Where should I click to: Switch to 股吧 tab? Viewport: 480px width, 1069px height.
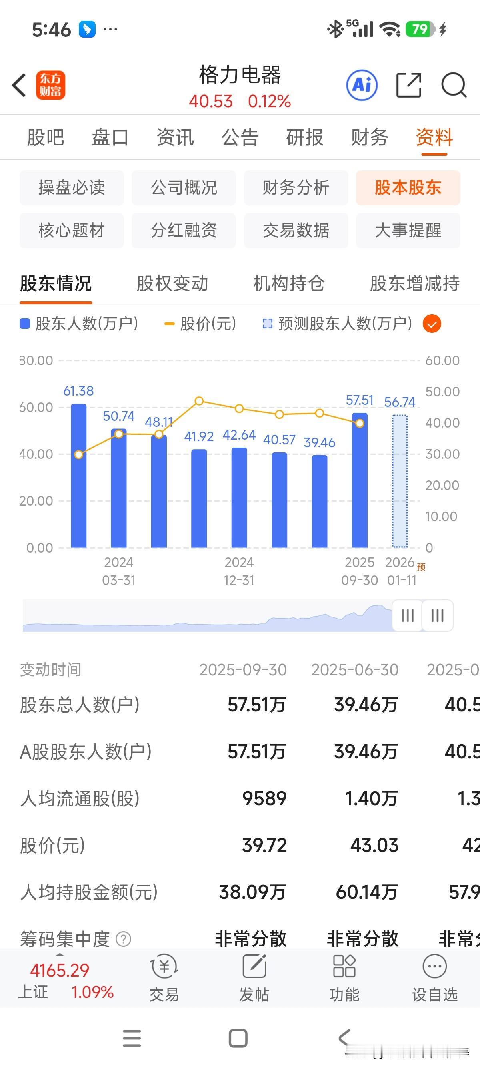[45, 137]
